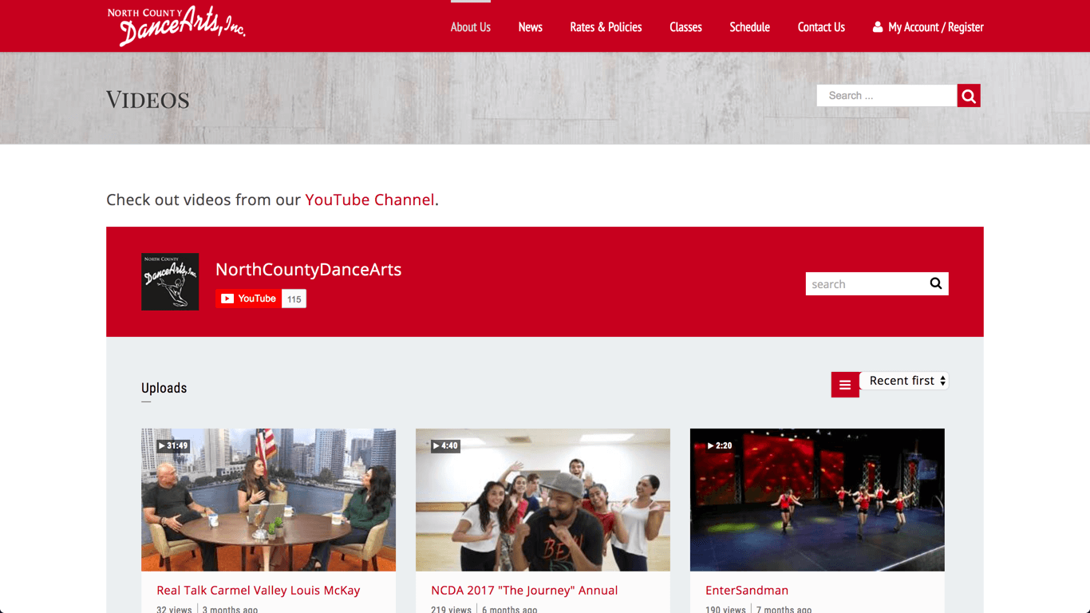Click the red site search magnifier button
The image size is (1090, 613).
pyautogui.click(x=969, y=96)
